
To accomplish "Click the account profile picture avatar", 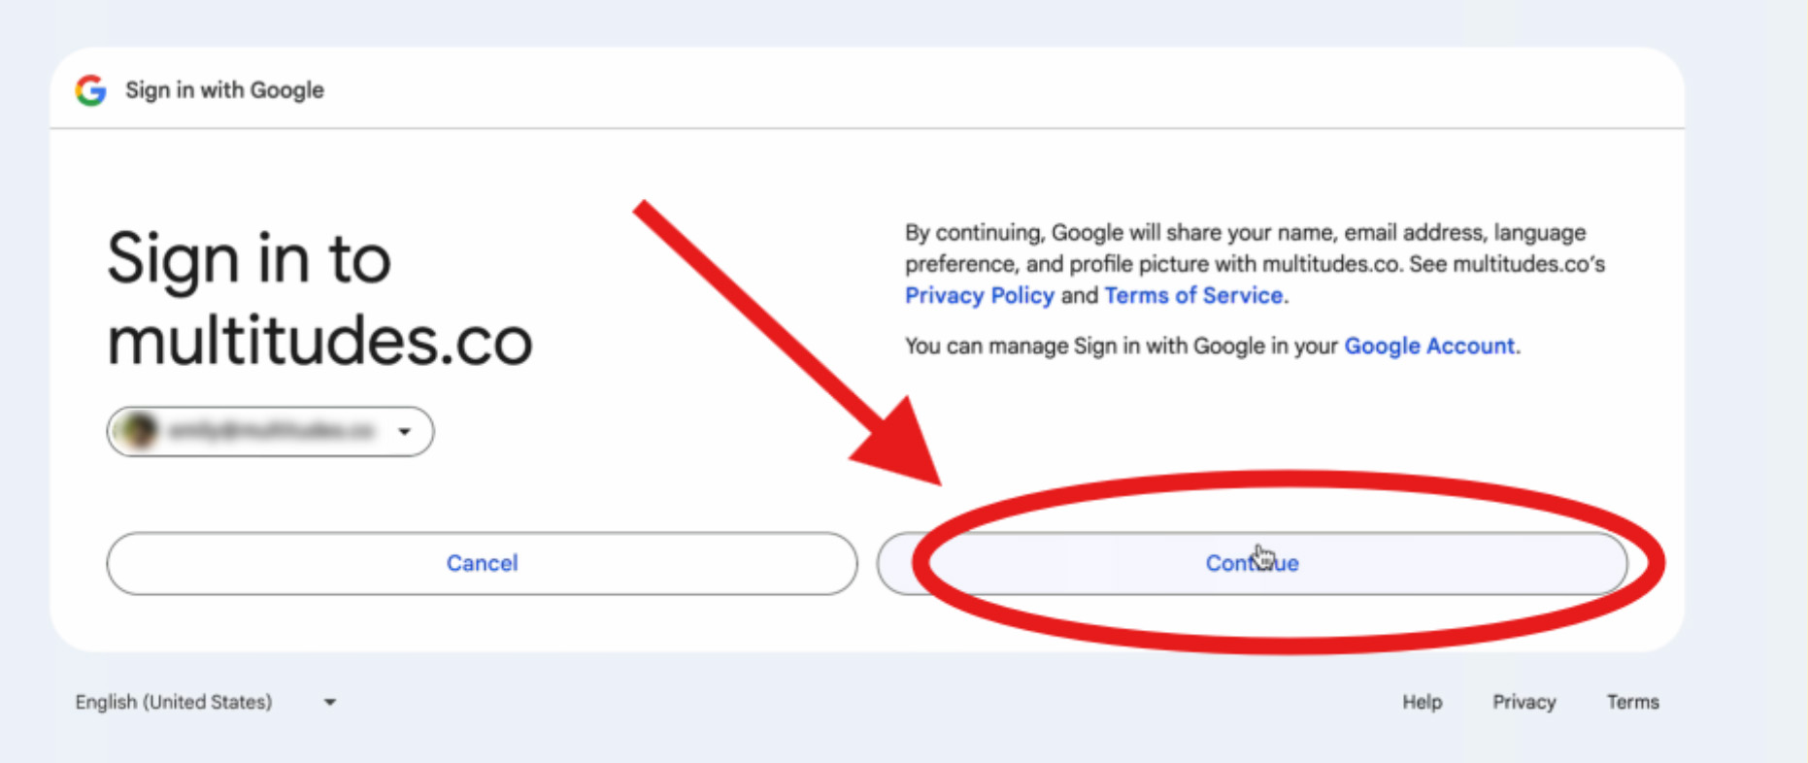I will click(x=139, y=431).
